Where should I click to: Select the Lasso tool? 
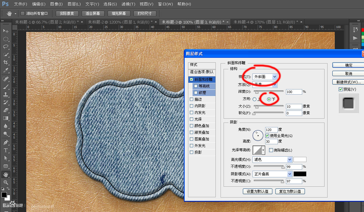[5, 47]
